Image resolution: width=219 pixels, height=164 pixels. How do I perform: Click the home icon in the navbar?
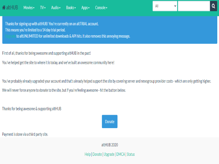[4, 8]
